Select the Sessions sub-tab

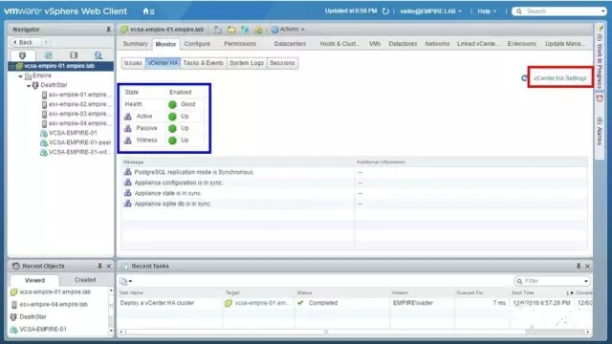pyautogui.click(x=282, y=63)
